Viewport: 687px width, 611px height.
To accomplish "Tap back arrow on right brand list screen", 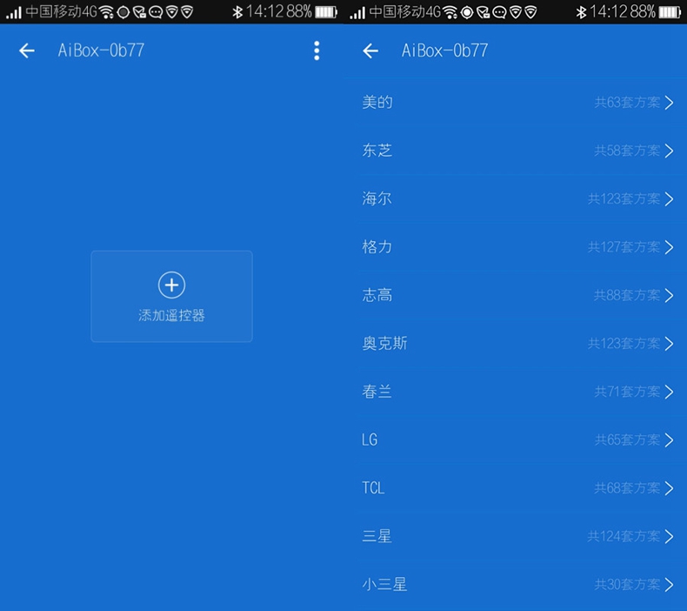I will 370,50.
